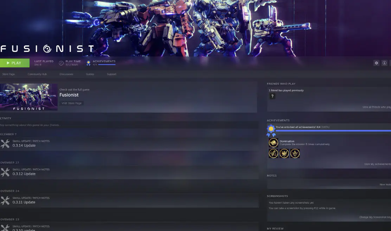Click the Notes section heading

pyautogui.click(x=271, y=176)
